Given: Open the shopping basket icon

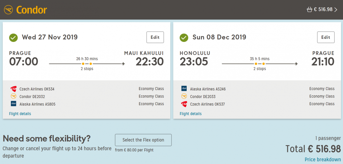Looking at the screenshot, I should click(x=309, y=10).
